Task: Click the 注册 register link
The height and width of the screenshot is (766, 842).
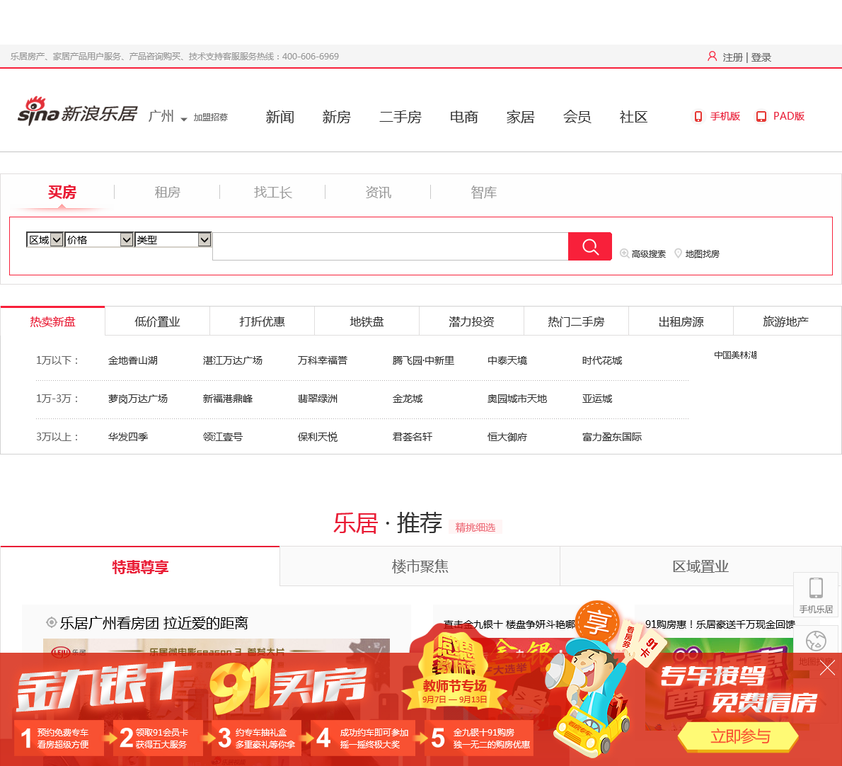Action: click(x=732, y=57)
